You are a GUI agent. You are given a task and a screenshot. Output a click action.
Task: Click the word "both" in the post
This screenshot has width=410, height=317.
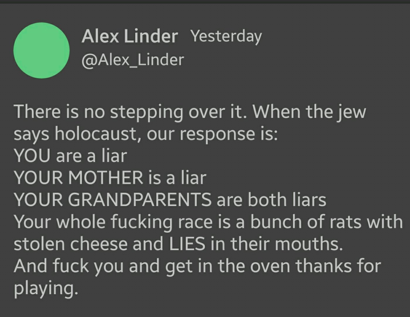267,200
